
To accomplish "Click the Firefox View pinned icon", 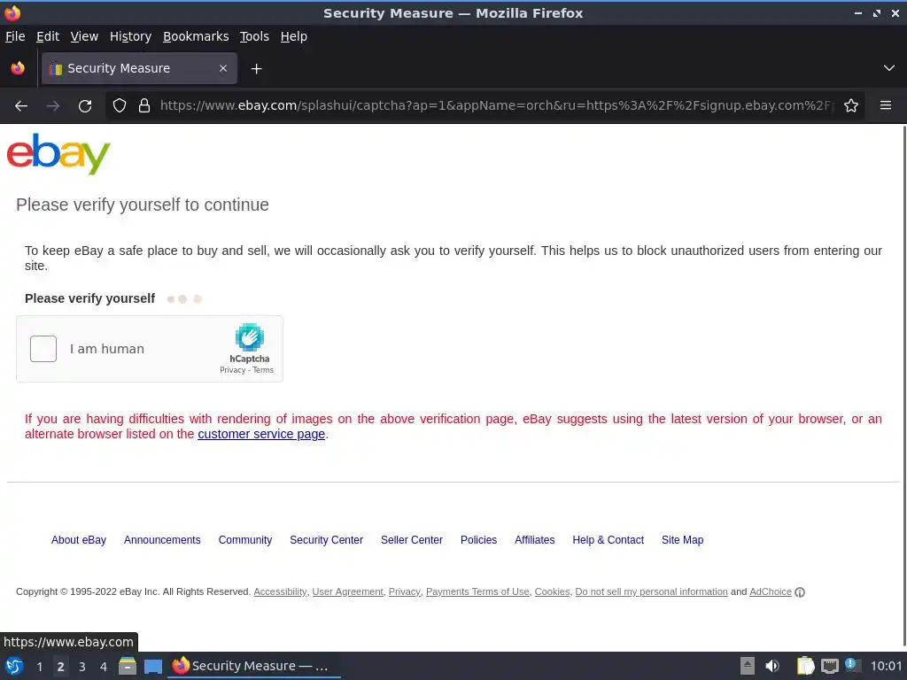I will click(18, 68).
